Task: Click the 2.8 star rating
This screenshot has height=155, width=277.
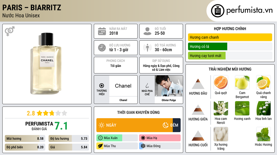Action: (47, 113)
